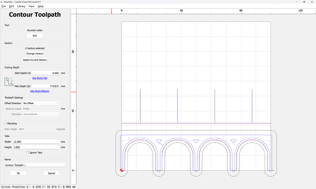Open the Edit menu

(x=11, y=6)
